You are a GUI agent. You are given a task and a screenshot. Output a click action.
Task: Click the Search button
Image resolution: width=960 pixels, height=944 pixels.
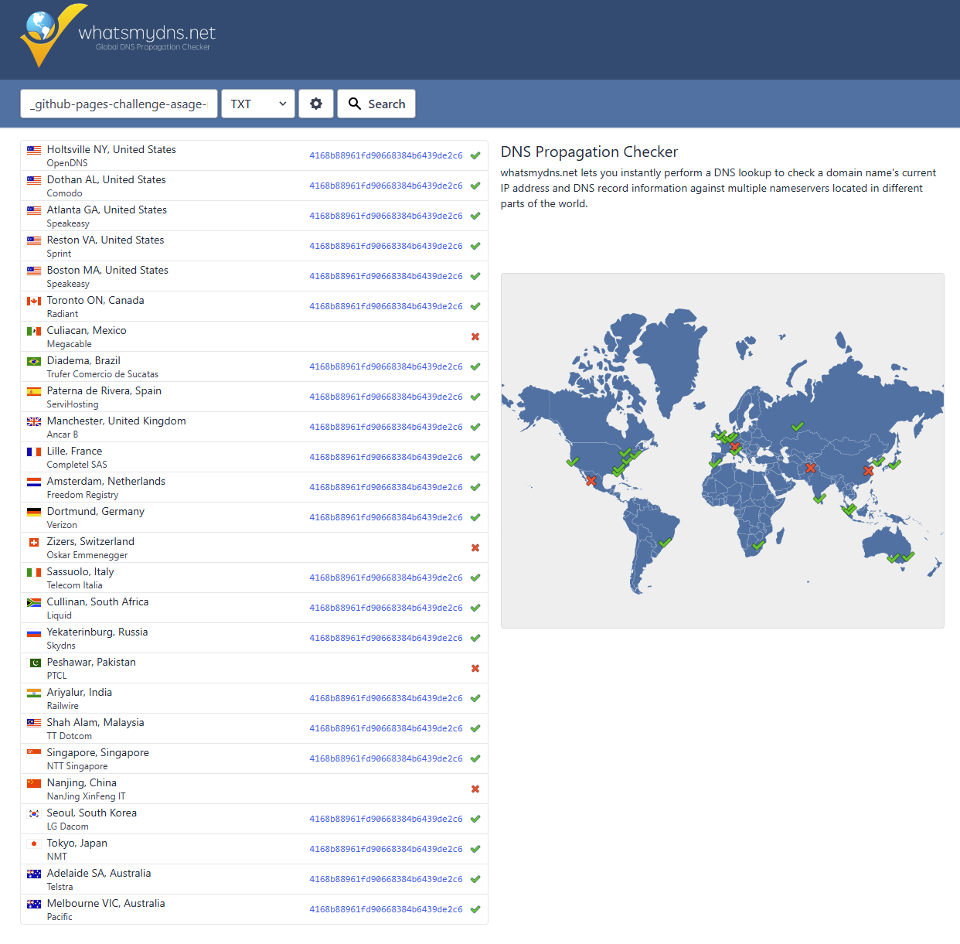376,104
